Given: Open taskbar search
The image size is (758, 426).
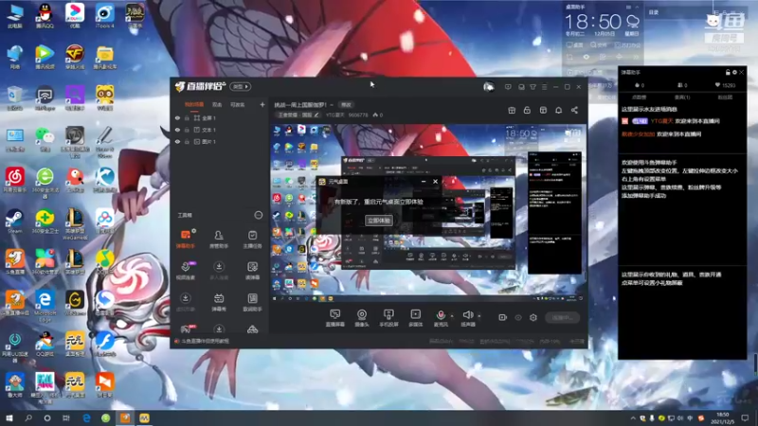Looking at the screenshot, I should 28,417.
